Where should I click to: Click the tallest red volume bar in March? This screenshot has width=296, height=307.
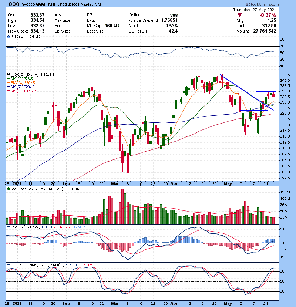click(122, 206)
